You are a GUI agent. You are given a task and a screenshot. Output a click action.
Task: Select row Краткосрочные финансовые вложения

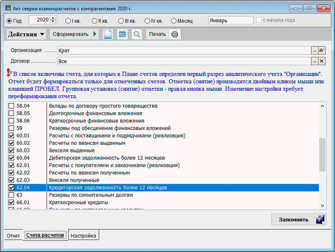point(164,121)
